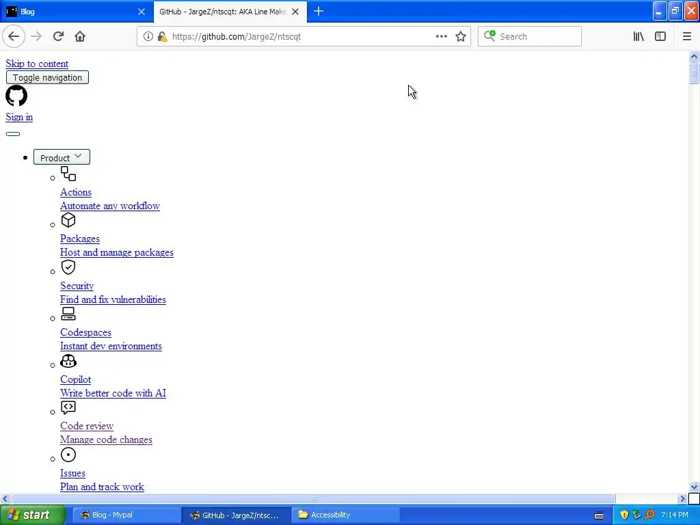Open the Packages link
700x525 pixels.
tap(80, 239)
